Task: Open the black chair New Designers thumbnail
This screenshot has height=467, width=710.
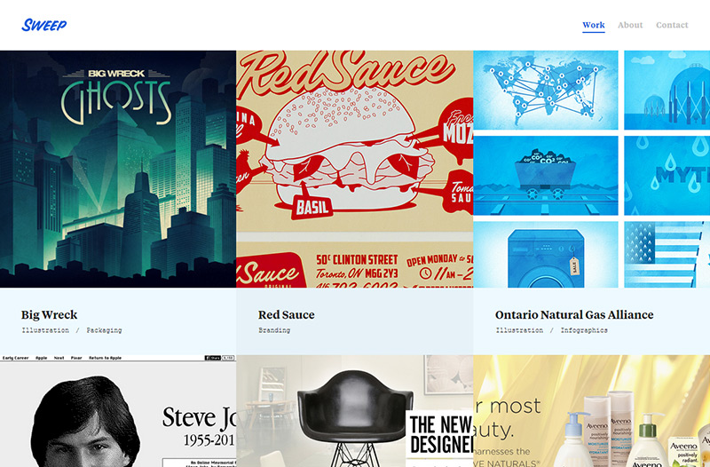Action: click(x=354, y=411)
